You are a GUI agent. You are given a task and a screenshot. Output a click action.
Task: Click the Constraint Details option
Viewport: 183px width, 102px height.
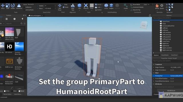pos(137,7)
